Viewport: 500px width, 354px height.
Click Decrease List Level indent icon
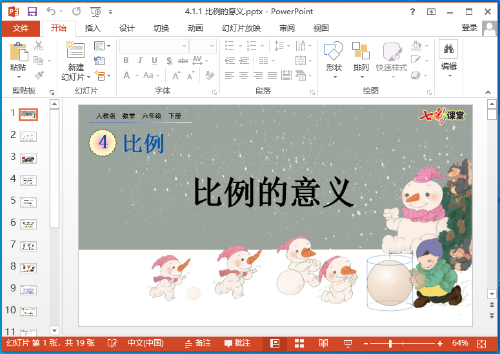[x=230, y=61]
